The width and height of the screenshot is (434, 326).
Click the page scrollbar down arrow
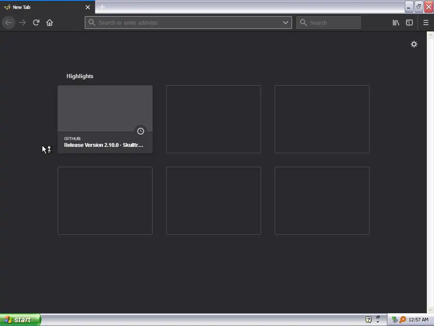click(430, 309)
